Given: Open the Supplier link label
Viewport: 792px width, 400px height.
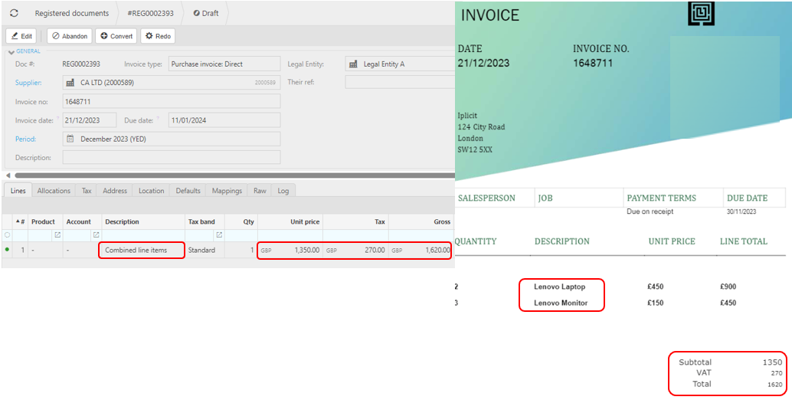Looking at the screenshot, I should pos(28,83).
